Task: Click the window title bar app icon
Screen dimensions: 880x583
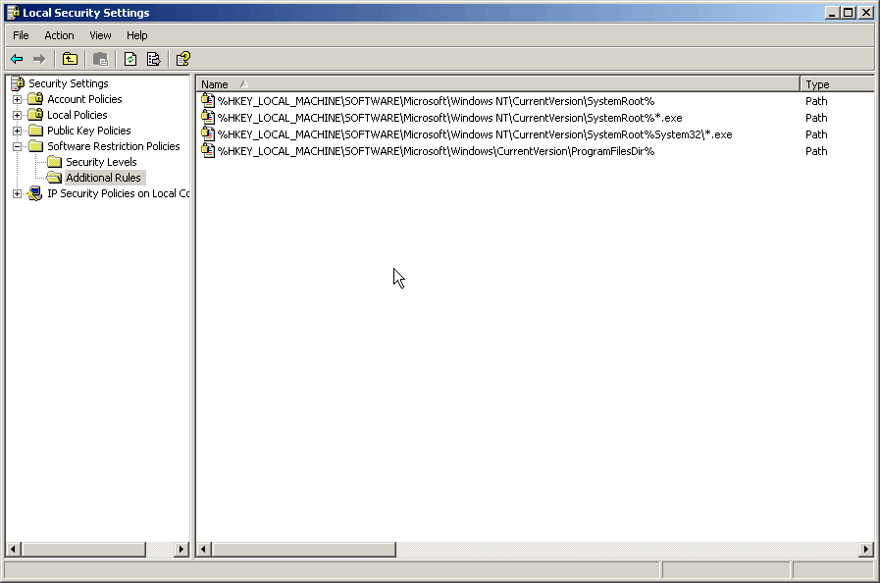Action: (x=14, y=13)
